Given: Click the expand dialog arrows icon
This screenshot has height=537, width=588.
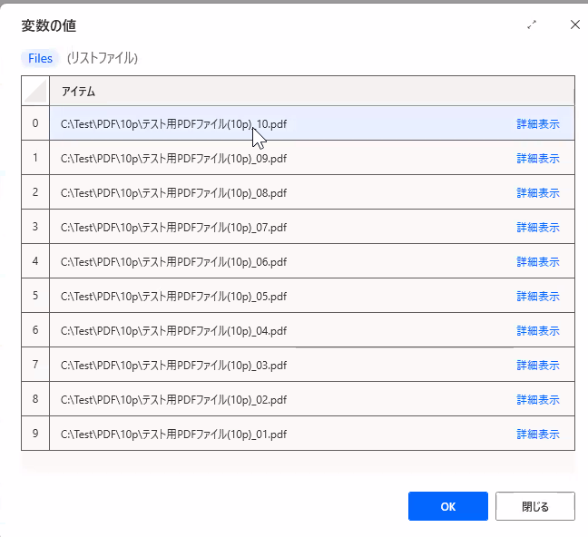Looking at the screenshot, I should (532, 24).
